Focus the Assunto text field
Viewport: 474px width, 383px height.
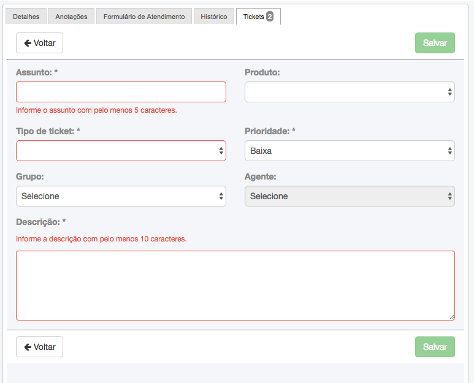point(121,92)
